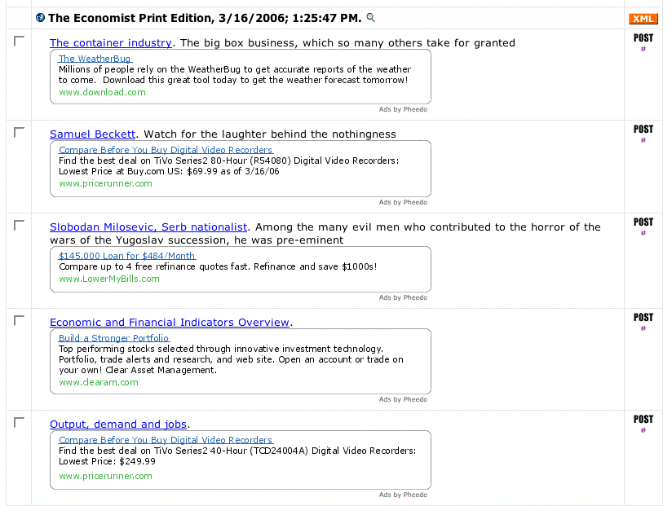672x506 pixels.
Task: Click POST icon for the Samuel Beckett item
Action: [x=643, y=130]
